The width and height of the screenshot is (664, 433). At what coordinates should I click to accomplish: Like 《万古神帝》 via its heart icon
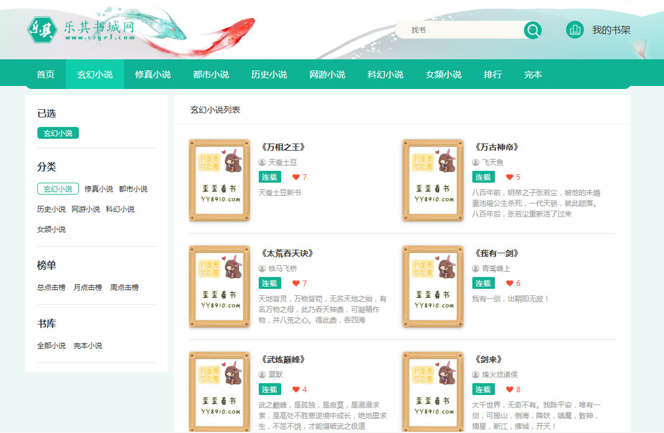click(x=510, y=177)
